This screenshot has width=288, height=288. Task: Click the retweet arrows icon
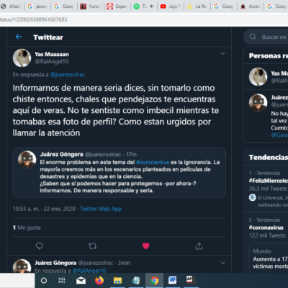pyautogui.click(x=93, y=246)
